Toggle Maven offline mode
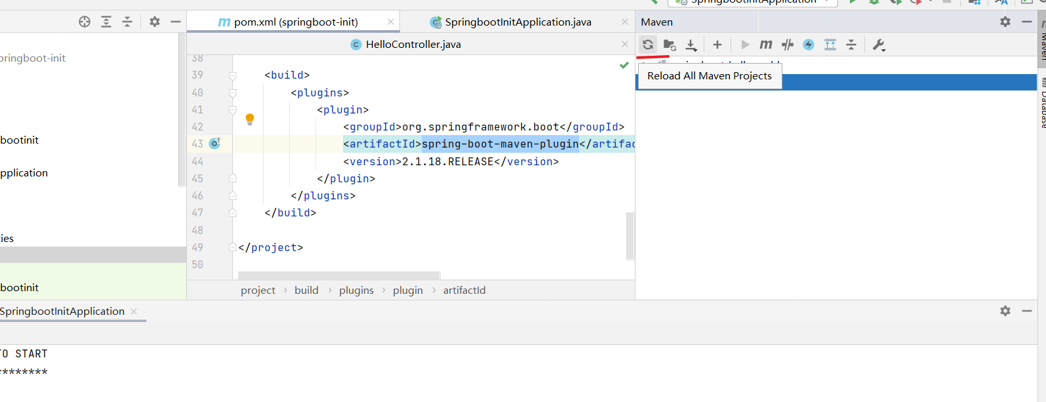Screen dimensions: 1046x402 pyautogui.click(x=788, y=45)
